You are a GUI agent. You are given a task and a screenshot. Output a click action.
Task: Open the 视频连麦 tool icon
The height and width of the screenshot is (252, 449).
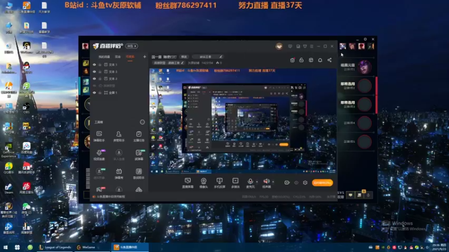[99, 155]
